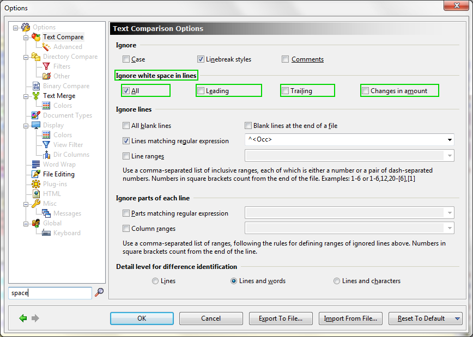
Task: Enable the Case ignore checkbox
Action: click(x=126, y=59)
